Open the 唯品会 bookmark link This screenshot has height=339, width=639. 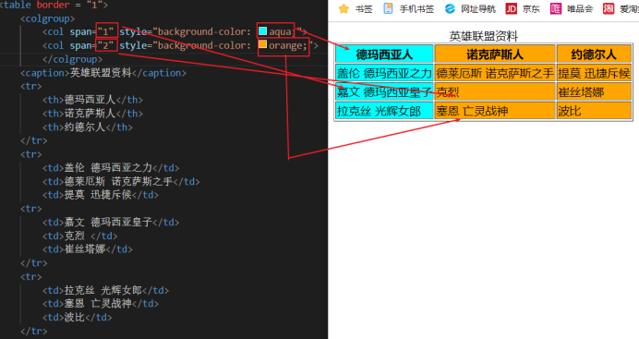click(x=580, y=9)
